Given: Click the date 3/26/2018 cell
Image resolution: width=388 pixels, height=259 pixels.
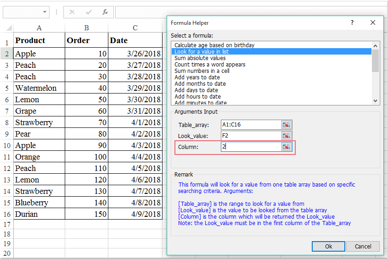Looking at the screenshot, I should click(x=135, y=54).
